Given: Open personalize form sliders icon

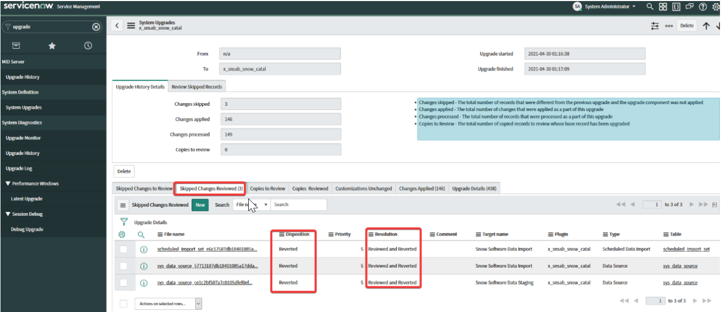Looking at the screenshot, I should [x=655, y=26].
